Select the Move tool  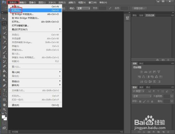tap(4, 19)
